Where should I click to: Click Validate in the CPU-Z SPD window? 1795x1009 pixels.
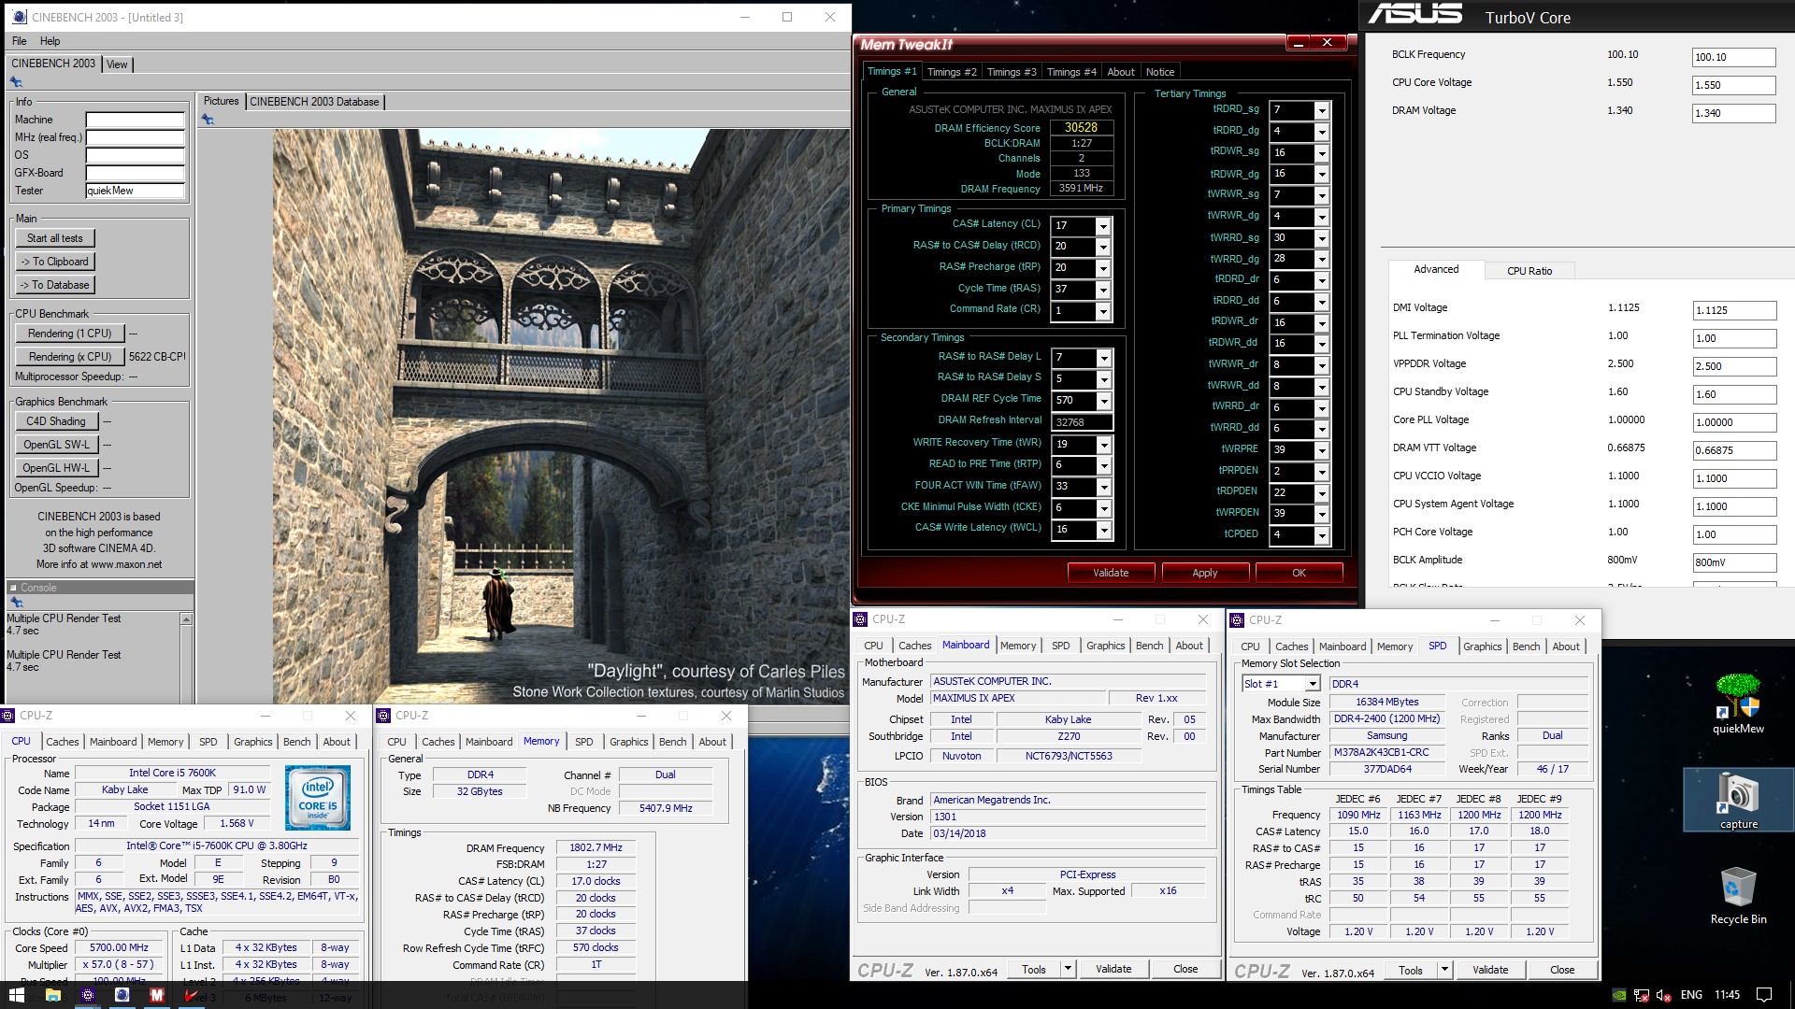(x=1489, y=970)
